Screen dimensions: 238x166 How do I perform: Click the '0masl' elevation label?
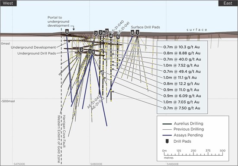coord(6,44)
